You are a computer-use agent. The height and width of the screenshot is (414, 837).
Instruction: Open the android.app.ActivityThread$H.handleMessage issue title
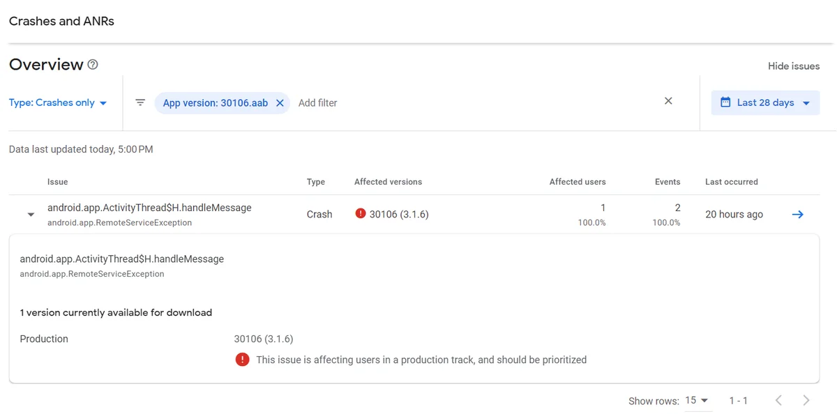click(149, 208)
